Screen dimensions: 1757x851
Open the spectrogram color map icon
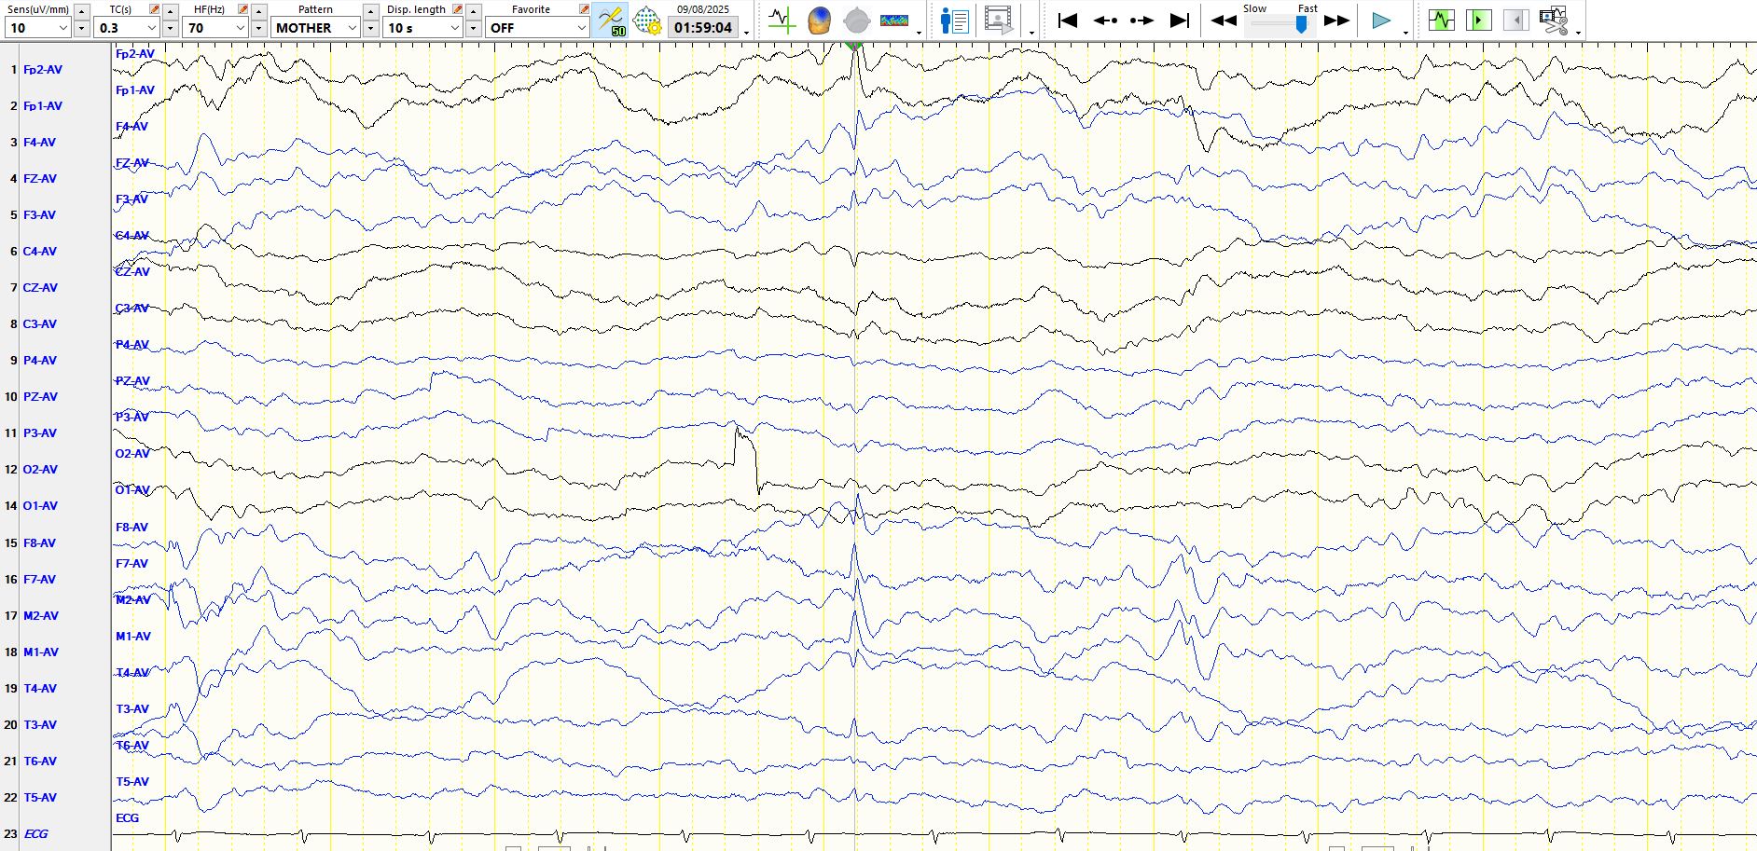[893, 21]
